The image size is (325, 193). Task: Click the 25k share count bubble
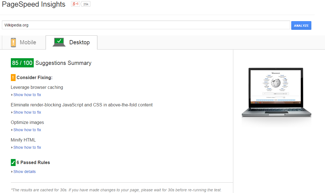(x=86, y=4)
